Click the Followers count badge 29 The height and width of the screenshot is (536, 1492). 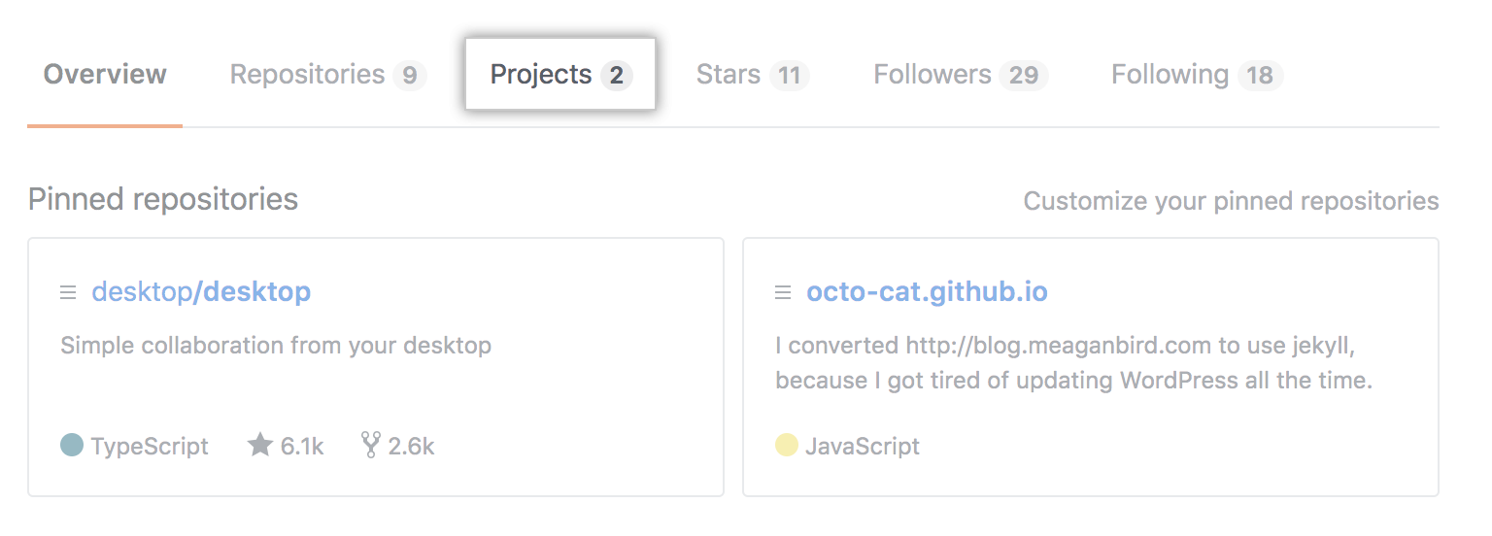[1024, 76]
